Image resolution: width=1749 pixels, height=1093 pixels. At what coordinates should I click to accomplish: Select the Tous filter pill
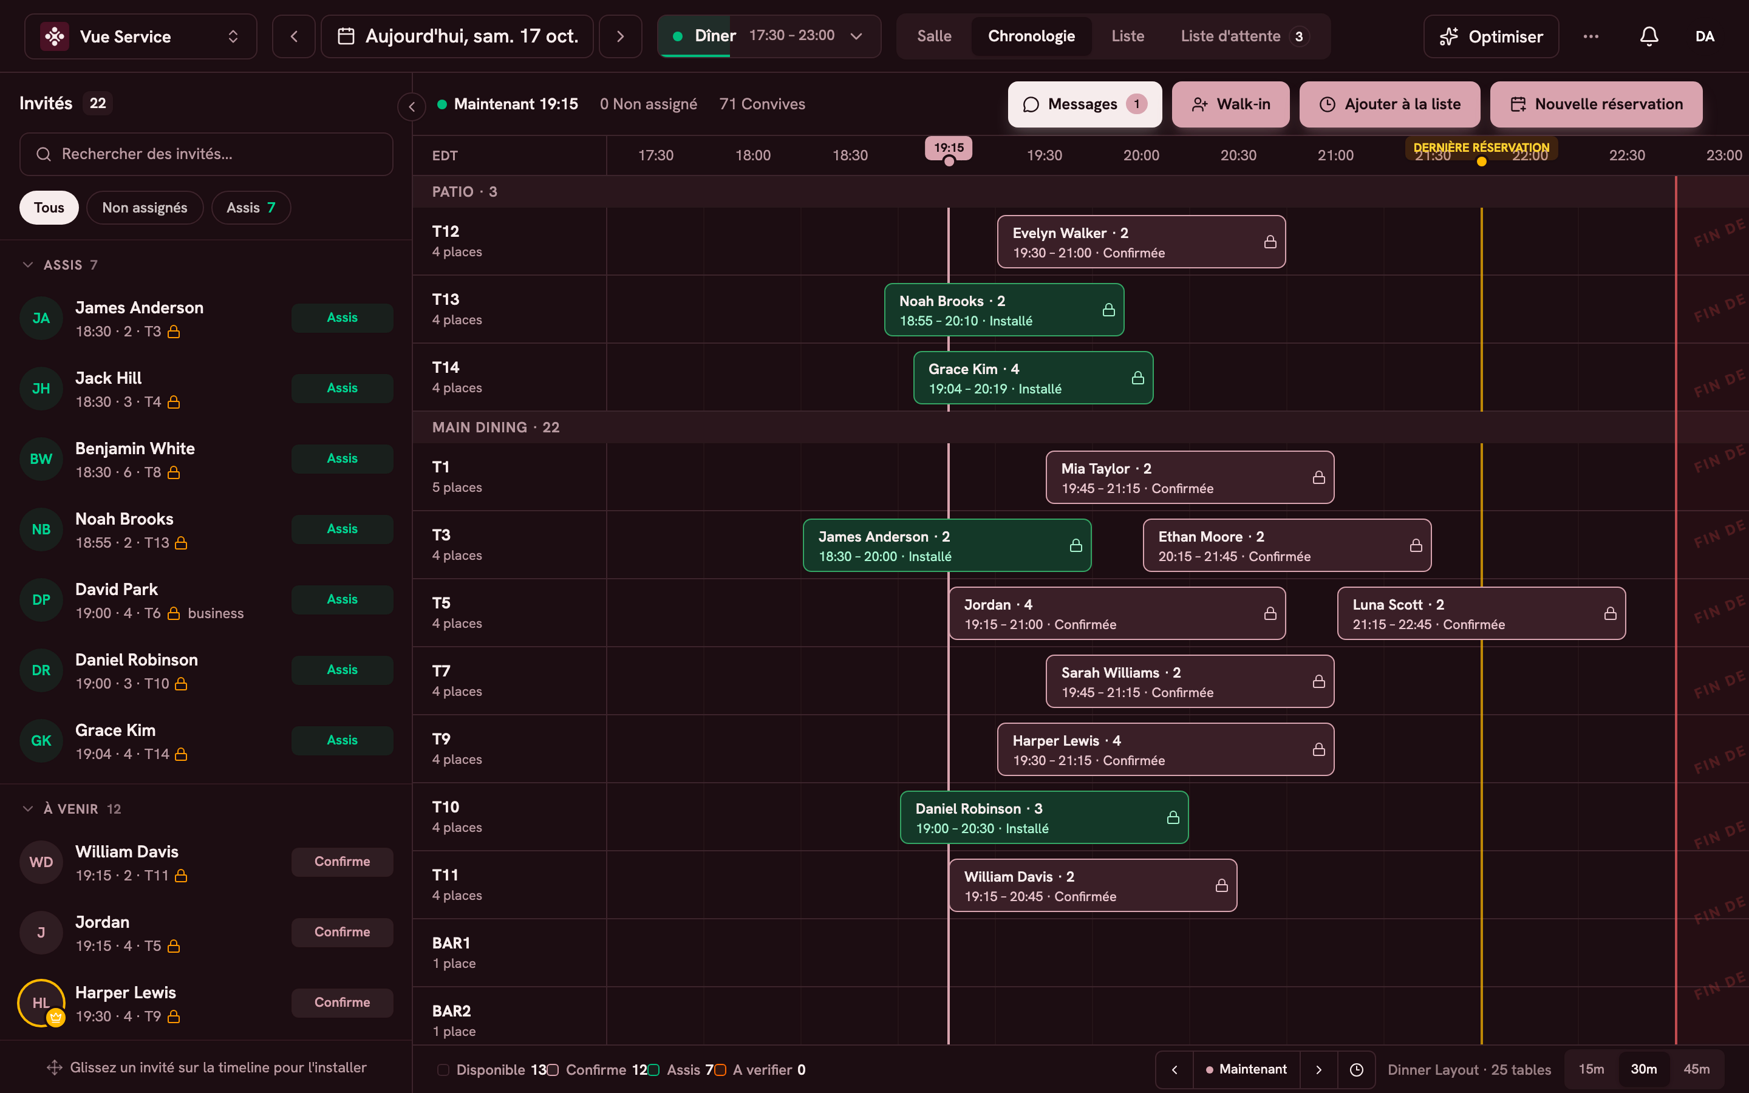pos(49,208)
